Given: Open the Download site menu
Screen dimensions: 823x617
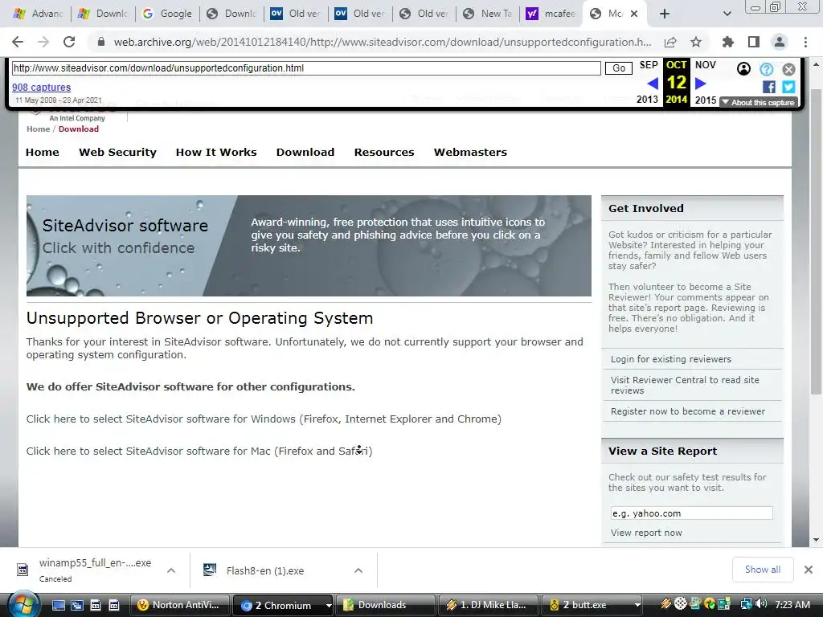Looking at the screenshot, I should point(305,152).
